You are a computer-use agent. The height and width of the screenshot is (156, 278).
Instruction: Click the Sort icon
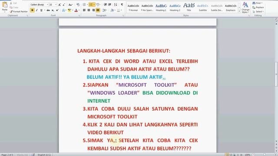tap(116, 5)
